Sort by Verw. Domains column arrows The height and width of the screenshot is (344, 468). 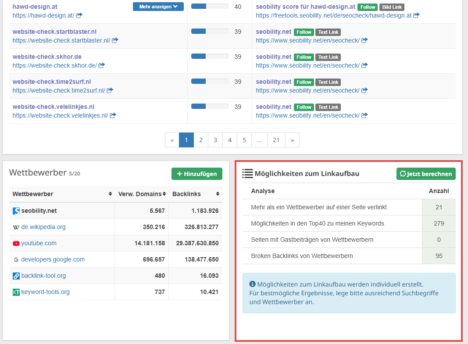point(164,194)
